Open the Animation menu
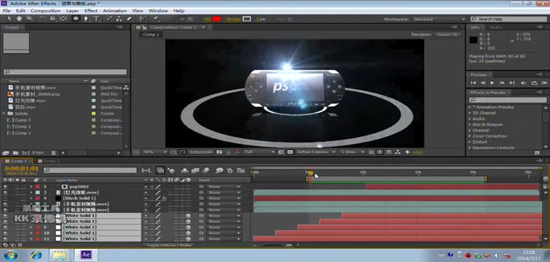Viewport: 550px width, 262px height. pos(115,11)
